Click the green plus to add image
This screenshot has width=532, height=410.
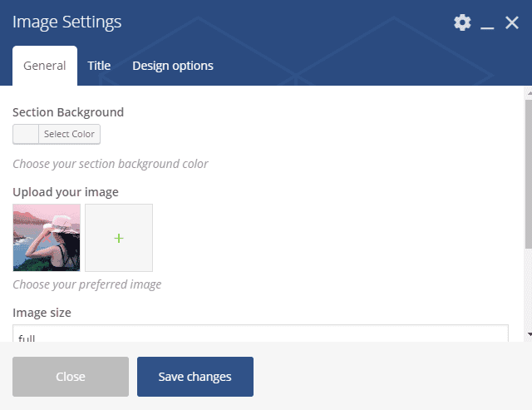tap(118, 238)
